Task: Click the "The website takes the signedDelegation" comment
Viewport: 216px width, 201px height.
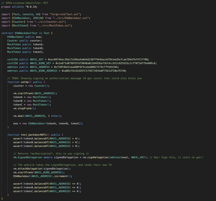Action: pos(63,165)
